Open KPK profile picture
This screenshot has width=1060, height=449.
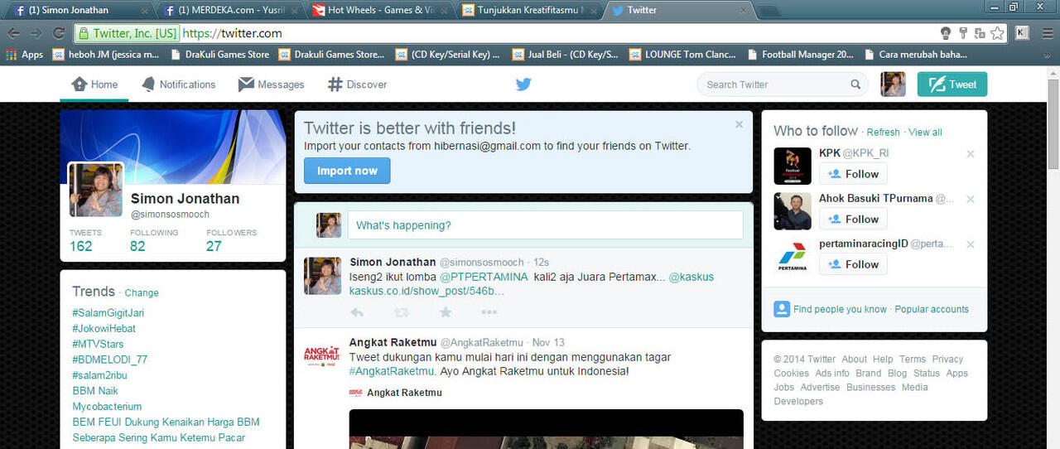pyautogui.click(x=793, y=166)
